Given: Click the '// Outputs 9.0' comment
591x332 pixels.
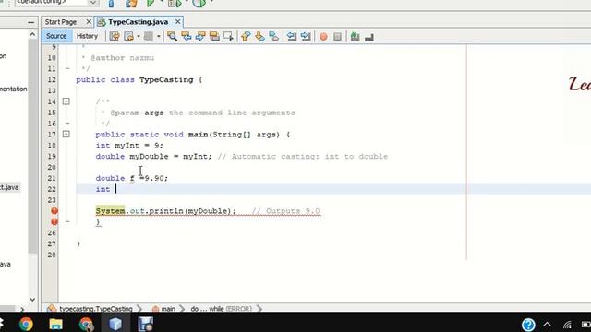Looking at the screenshot, I should pyautogui.click(x=285, y=211).
